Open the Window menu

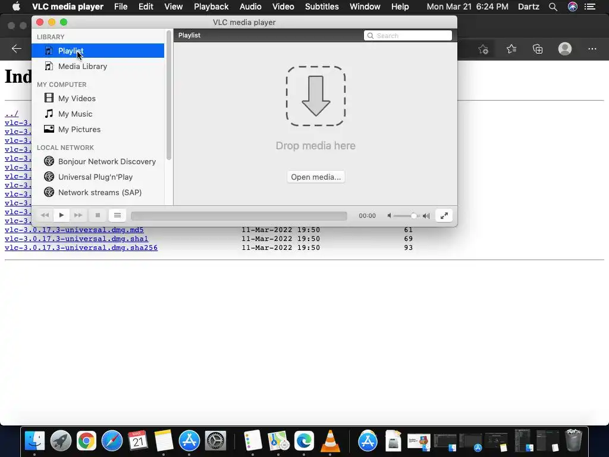(365, 7)
